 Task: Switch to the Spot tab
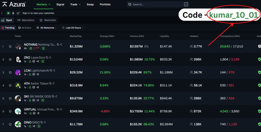7,20
